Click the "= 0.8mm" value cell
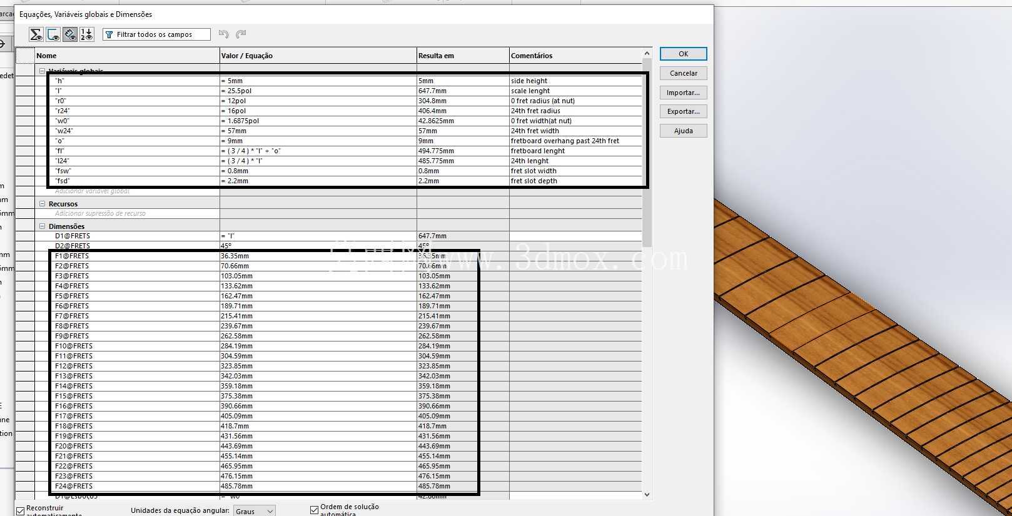Screen dimensions: 1012x516 point(318,171)
